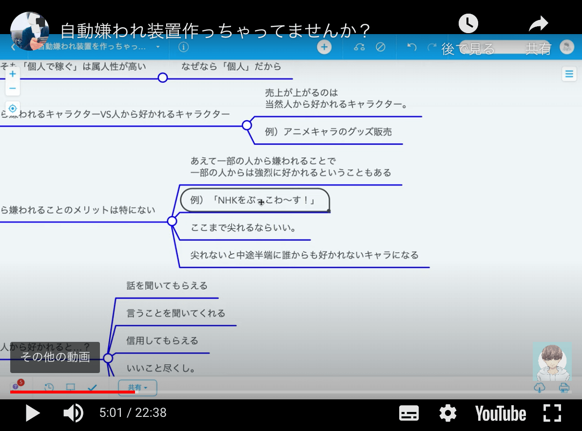The image size is (582, 431).
Task: Select node 信用してもらえる
Action: pos(162,340)
